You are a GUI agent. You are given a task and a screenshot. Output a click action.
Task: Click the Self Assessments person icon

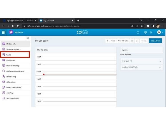point(4,98)
